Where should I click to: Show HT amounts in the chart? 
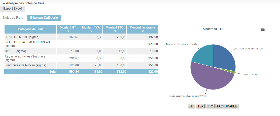[192, 106]
